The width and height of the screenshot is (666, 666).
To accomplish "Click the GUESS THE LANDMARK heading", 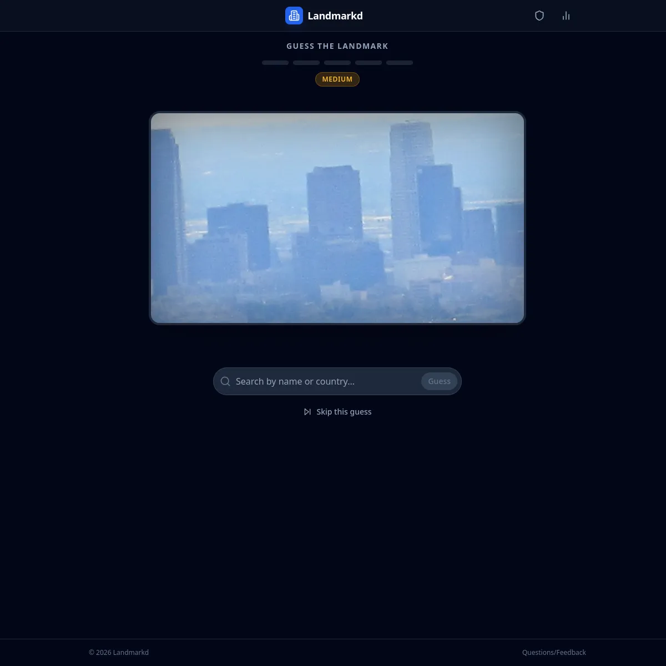I will click(x=337, y=46).
